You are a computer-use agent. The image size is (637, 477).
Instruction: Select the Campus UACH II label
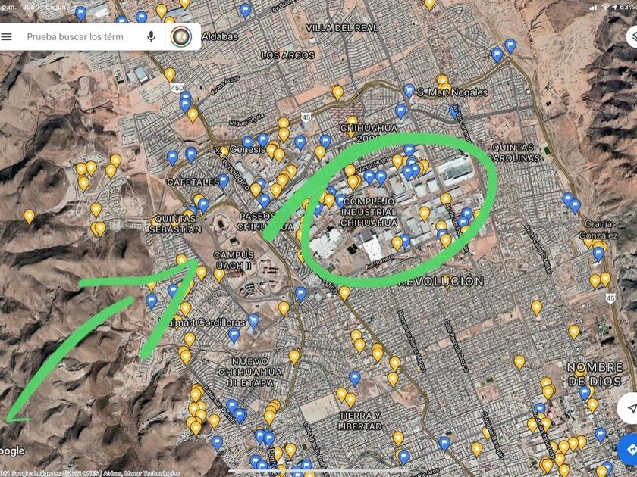coord(234,260)
